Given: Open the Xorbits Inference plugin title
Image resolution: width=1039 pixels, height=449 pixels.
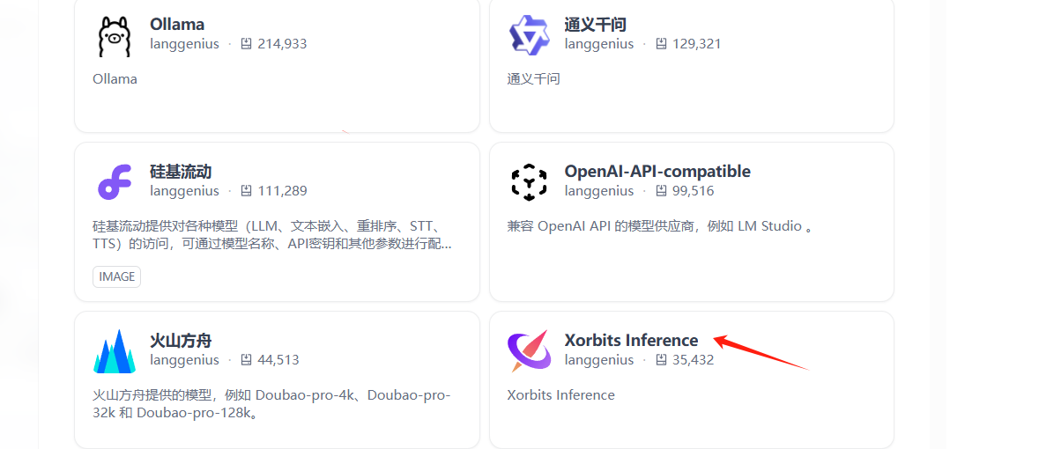Looking at the screenshot, I should (x=631, y=341).
